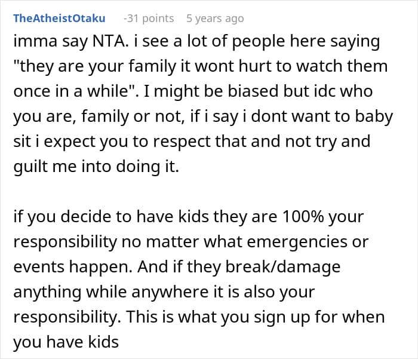The height and width of the screenshot is (359, 418).
Task: Click the -31 points score
Action: [x=149, y=19]
